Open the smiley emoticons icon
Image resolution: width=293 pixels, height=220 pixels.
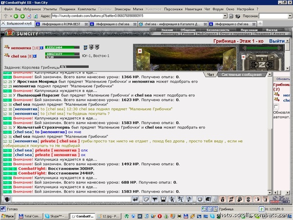[200, 199]
